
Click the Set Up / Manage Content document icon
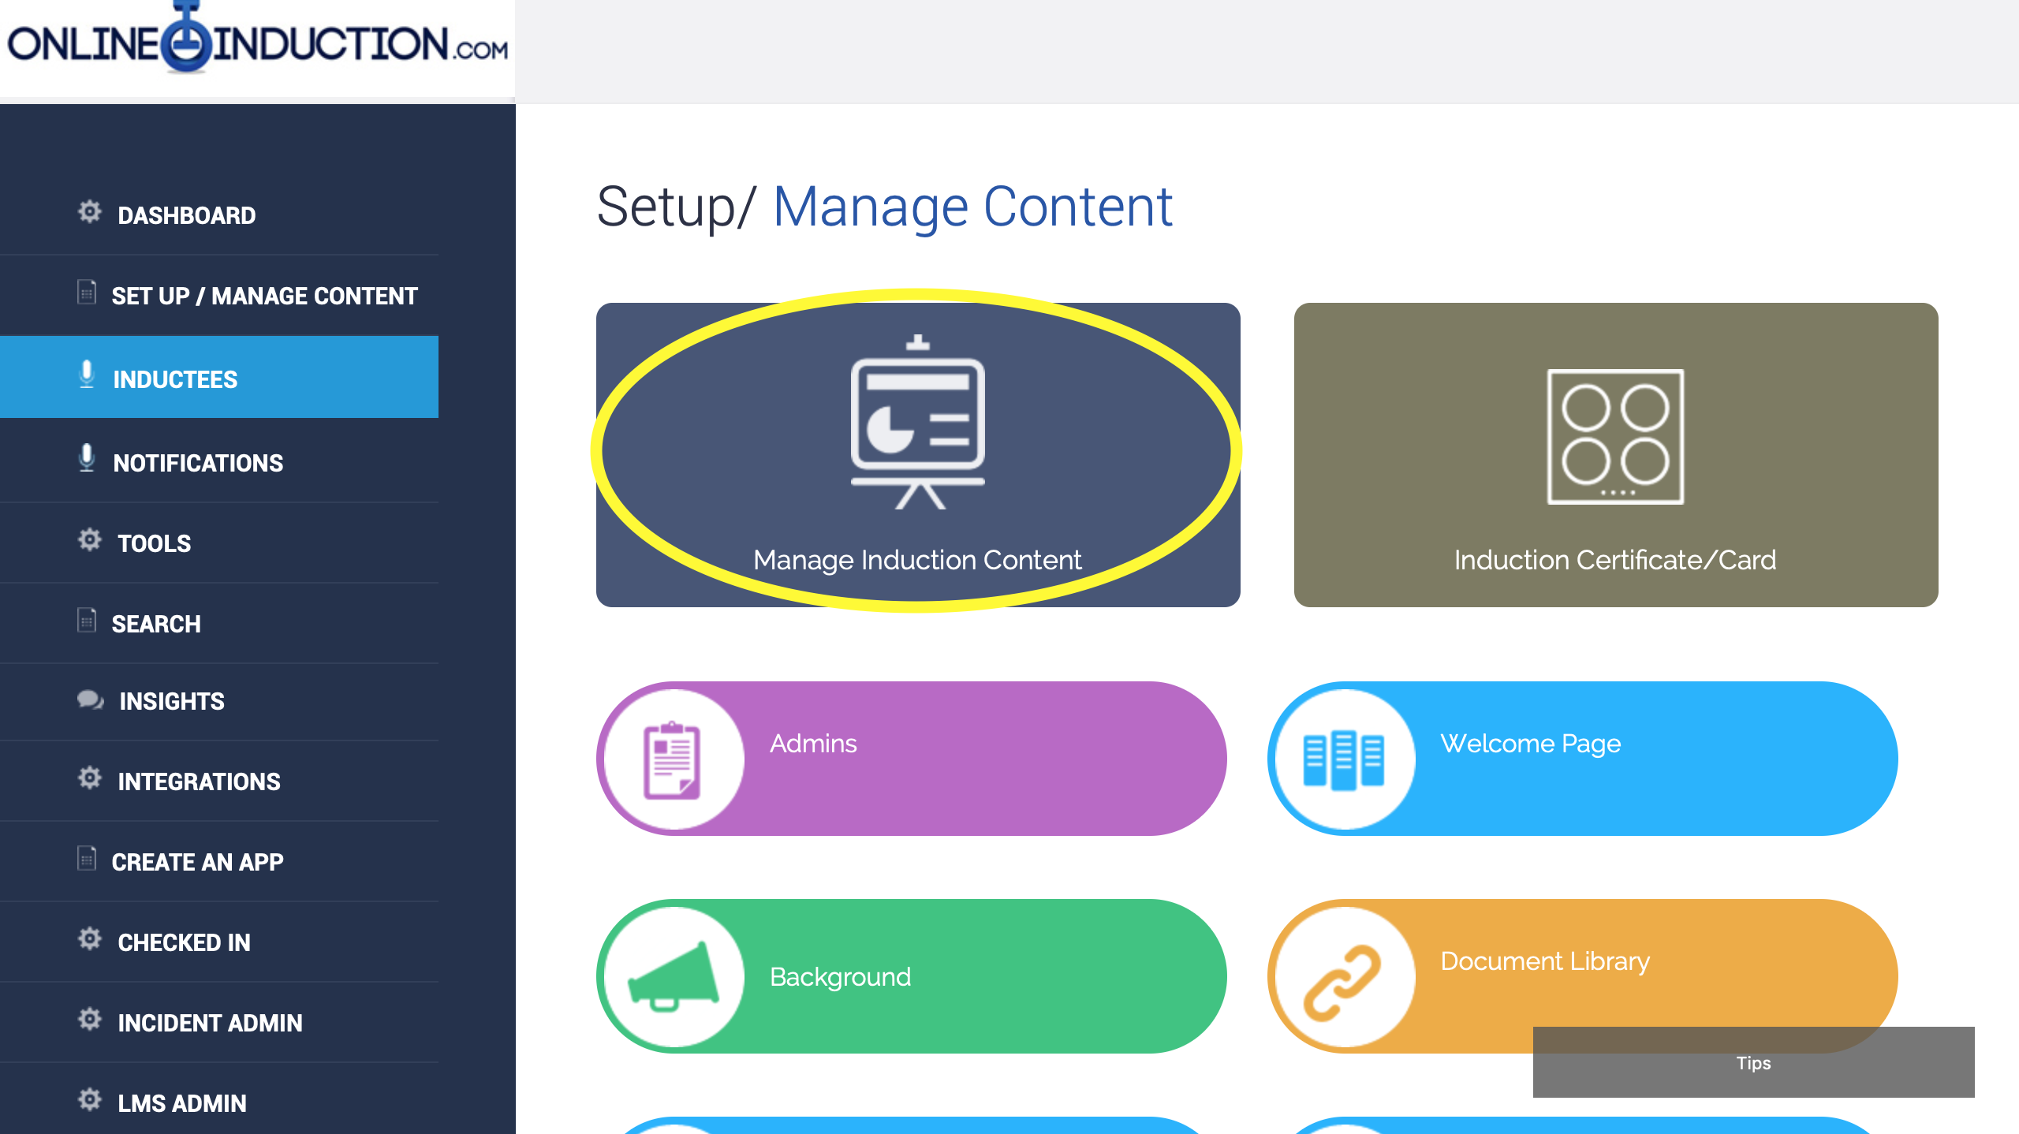[x=87, y=292]
